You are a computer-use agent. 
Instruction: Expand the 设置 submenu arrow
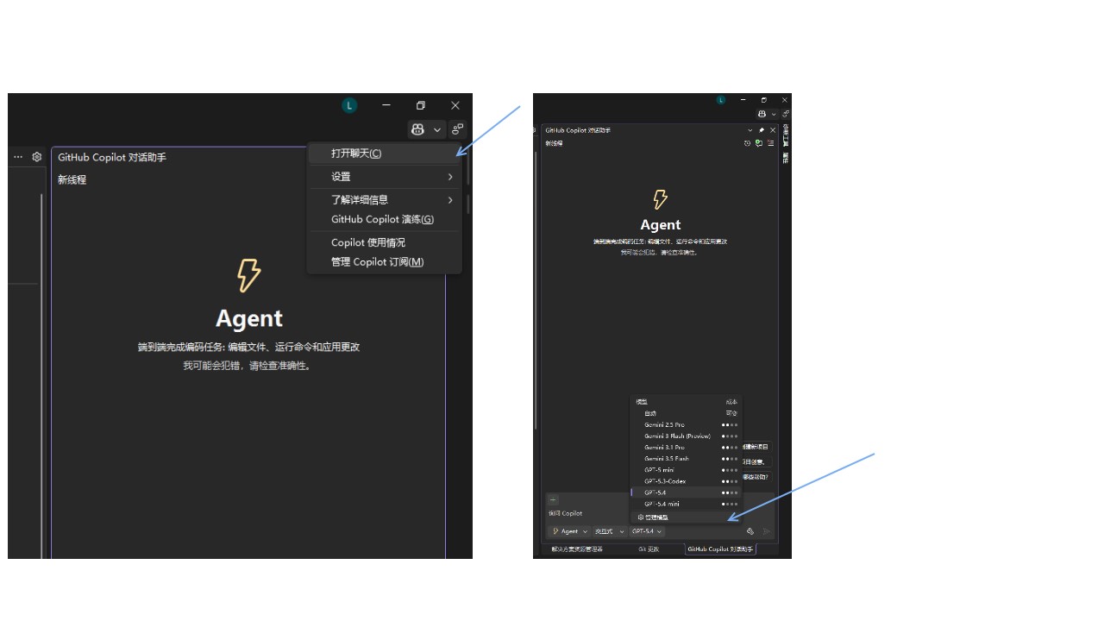pyautogui.click(x=450, y=177)
